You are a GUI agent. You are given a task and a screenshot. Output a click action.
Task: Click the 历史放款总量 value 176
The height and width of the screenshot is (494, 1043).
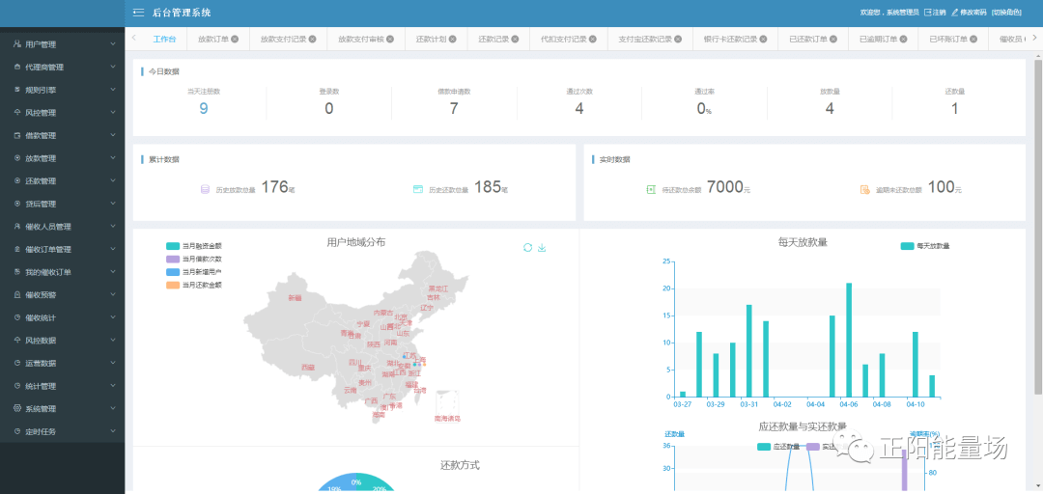coord(274,187)
